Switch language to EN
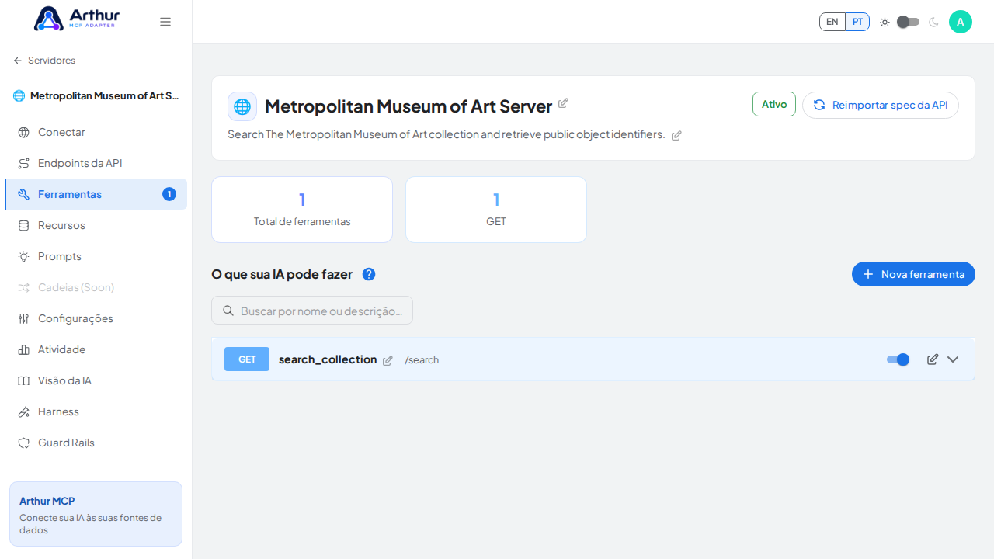 [x=832, y=22]
